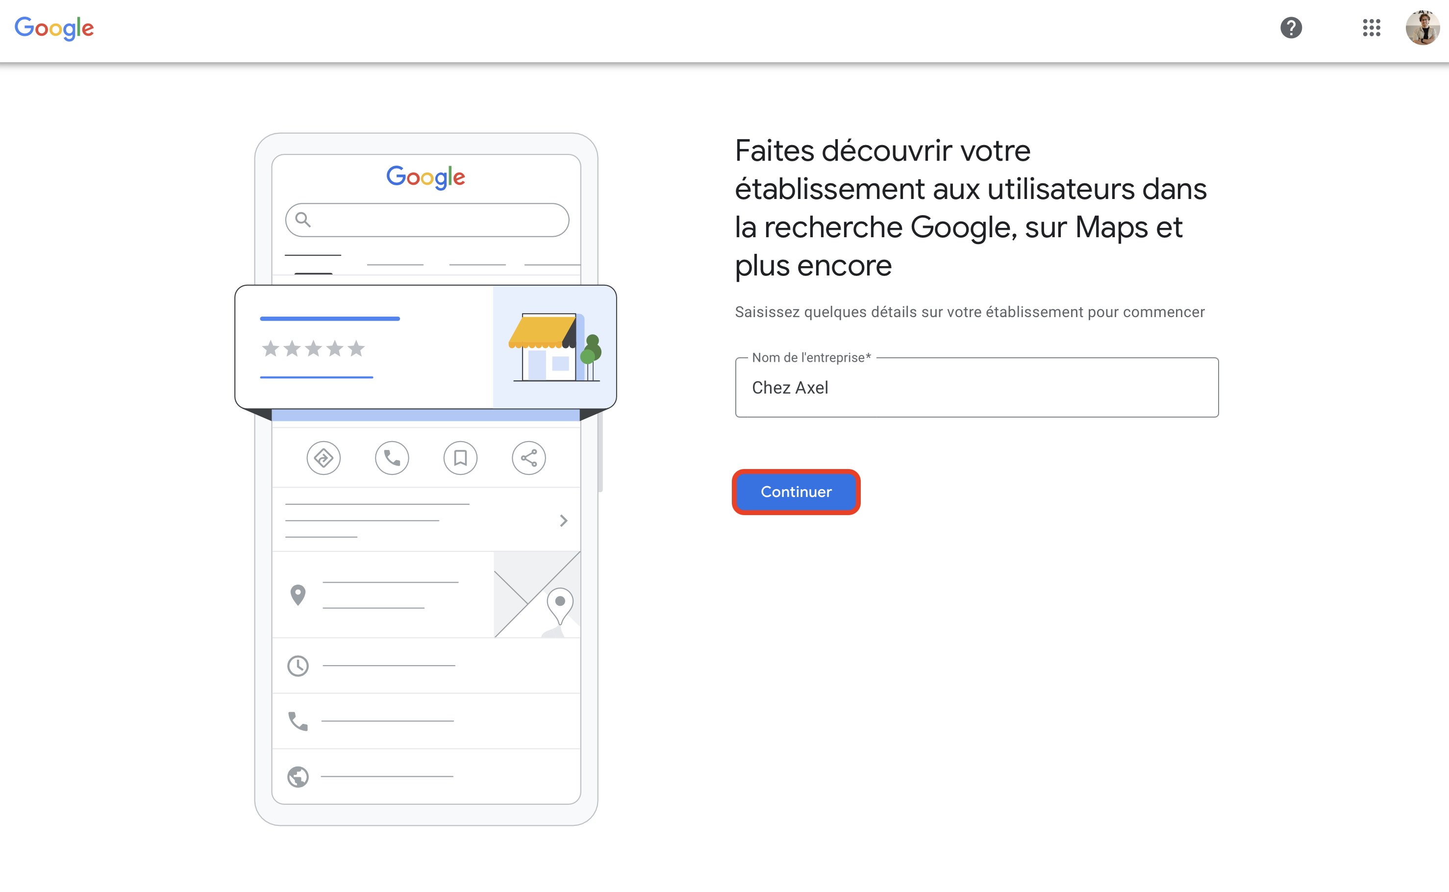This screenshot has width=1449, height=892.
Task: Click the five-star rating in the illustration
Action: tap(313, 348)
